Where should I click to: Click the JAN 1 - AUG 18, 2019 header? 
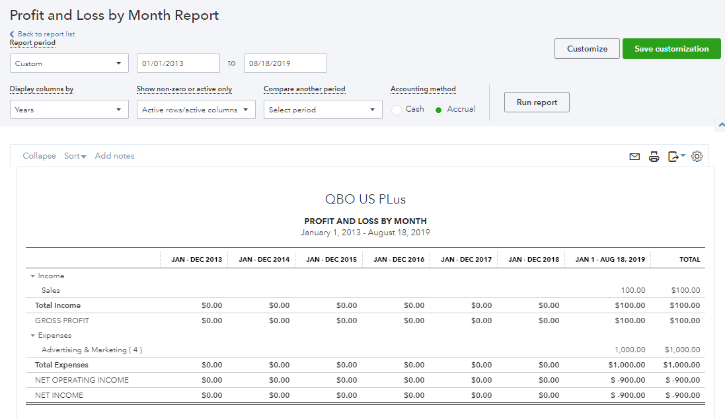610,260
